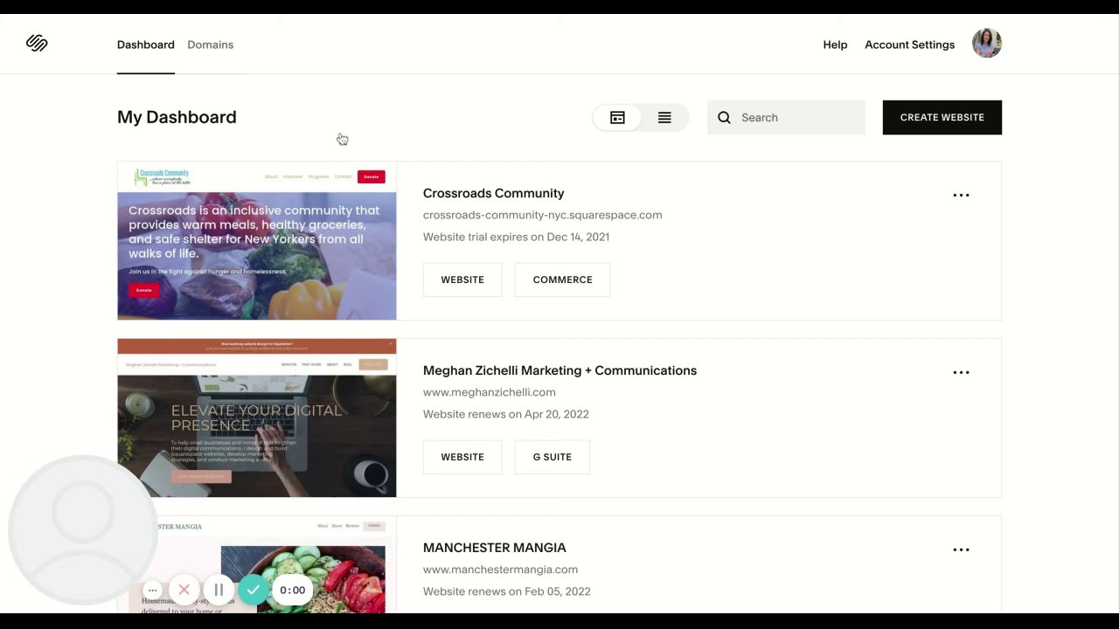Open Account Settings
This screenshot has width=1119, height=629.
(x=909, y=45)
